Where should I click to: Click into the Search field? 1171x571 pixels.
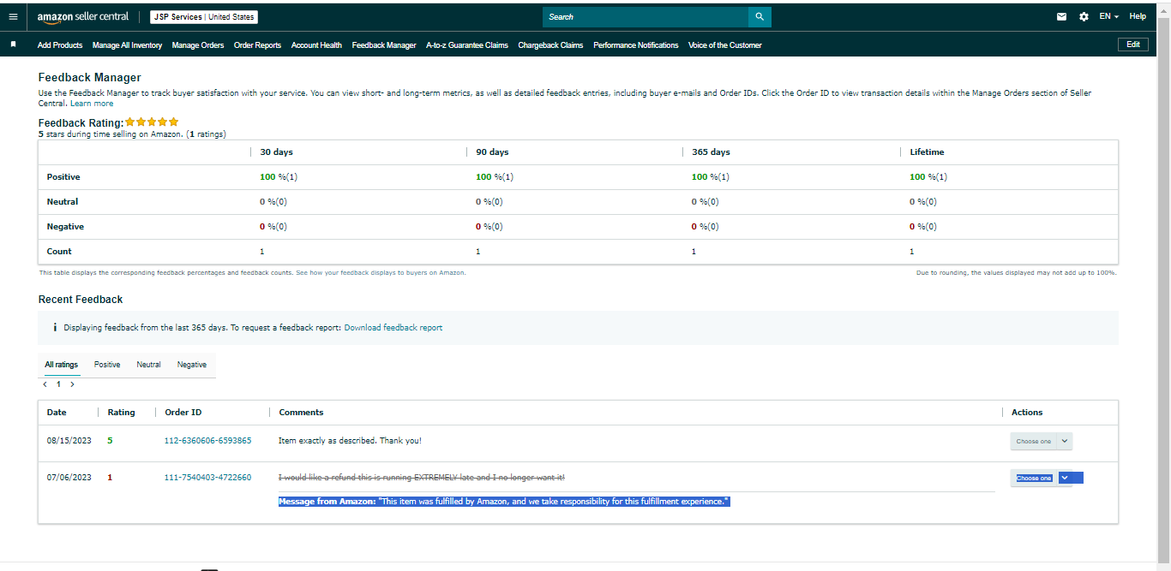tap(646, 17)
